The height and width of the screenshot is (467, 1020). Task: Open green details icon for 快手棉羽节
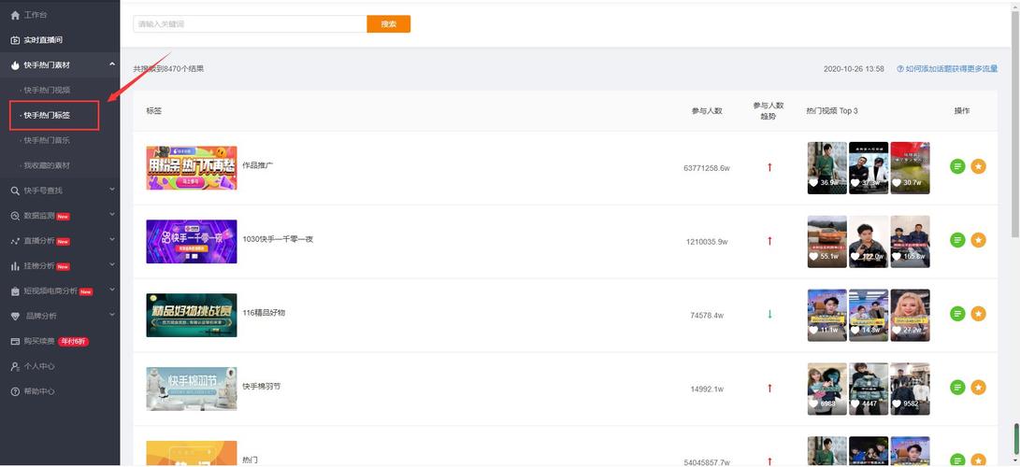point(957,388)
